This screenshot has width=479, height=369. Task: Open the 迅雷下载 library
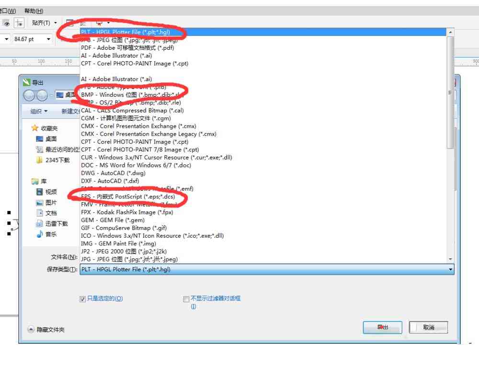click(x=57, y=224)
